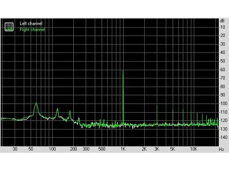Select the Left channel legend label

(x=31, y=24)
